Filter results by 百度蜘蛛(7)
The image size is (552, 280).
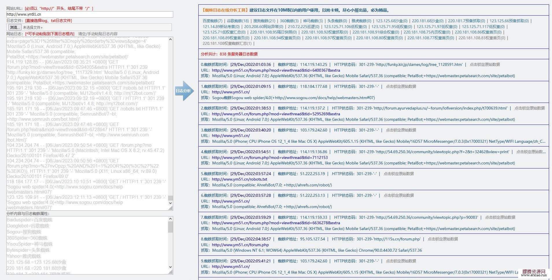coord(213,21)
